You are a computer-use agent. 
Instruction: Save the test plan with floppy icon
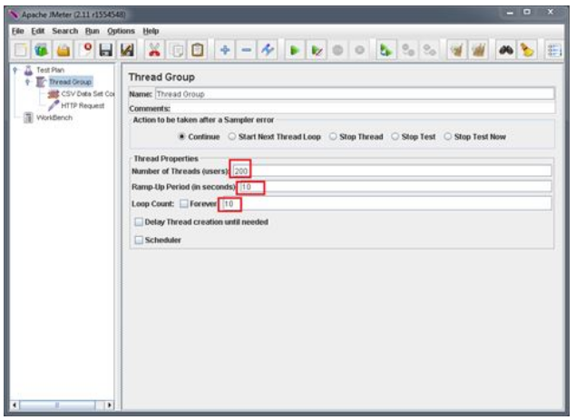click(106, 50)
